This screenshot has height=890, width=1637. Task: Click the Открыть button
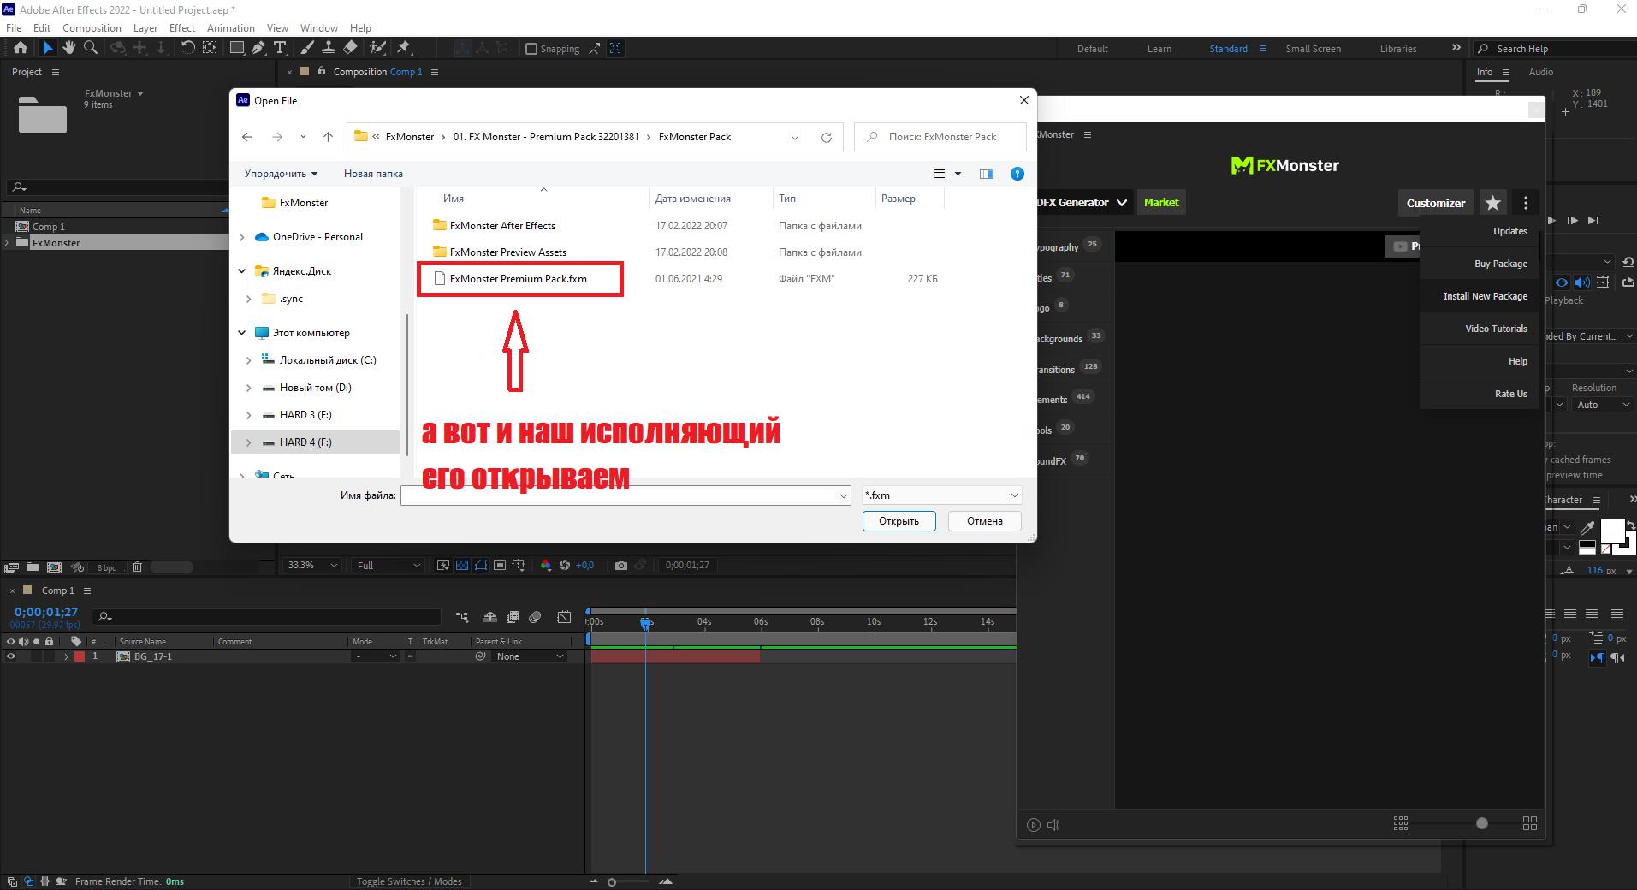pyautogui.click(x=899, y=521)
